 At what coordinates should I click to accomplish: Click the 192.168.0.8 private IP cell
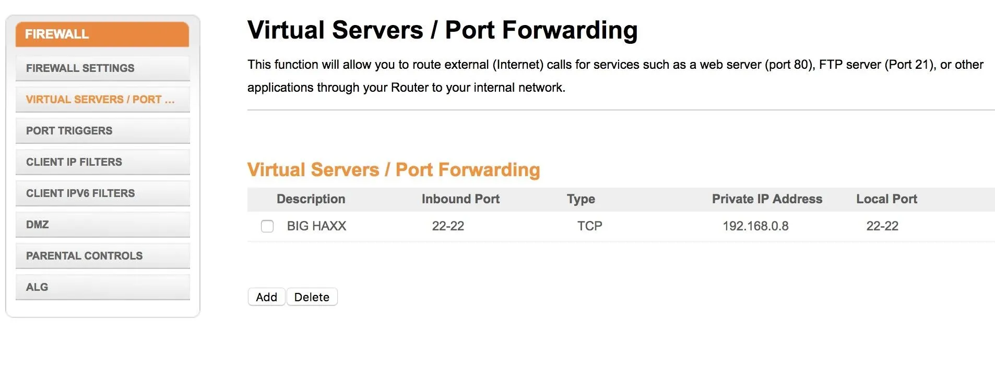tap(755, 226)
